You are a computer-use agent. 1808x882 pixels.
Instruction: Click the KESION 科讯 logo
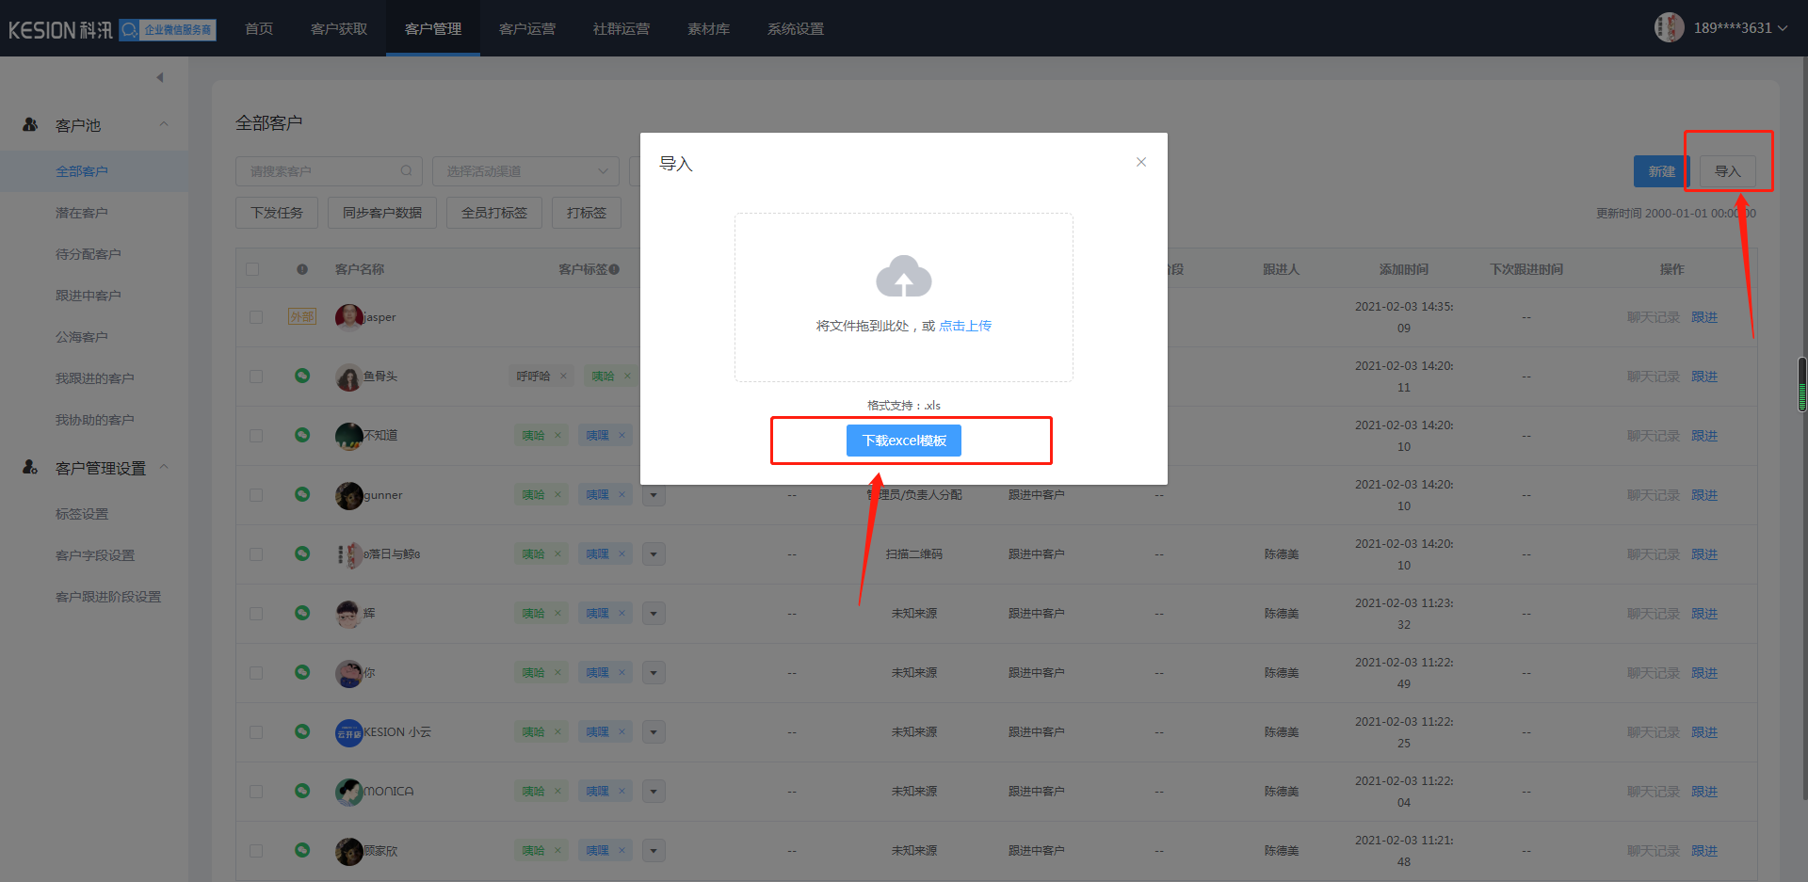coord(60,30)
